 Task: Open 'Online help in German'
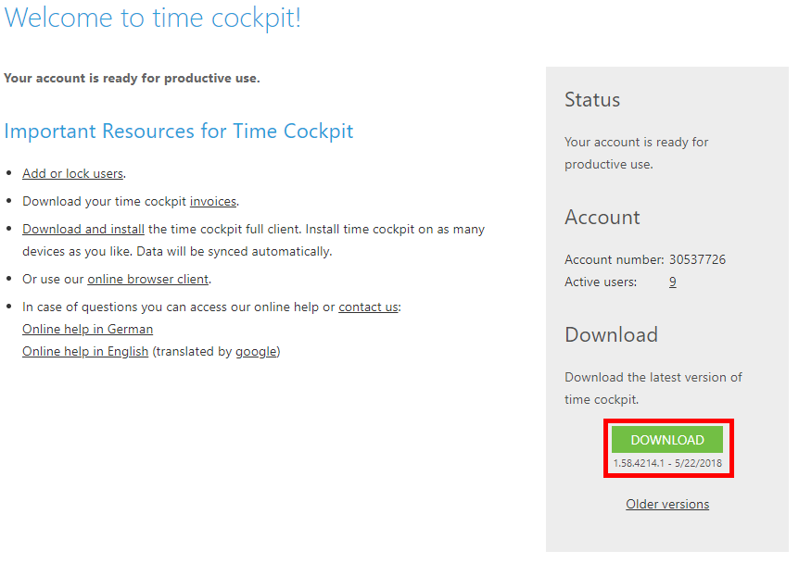tap(88, 330)
